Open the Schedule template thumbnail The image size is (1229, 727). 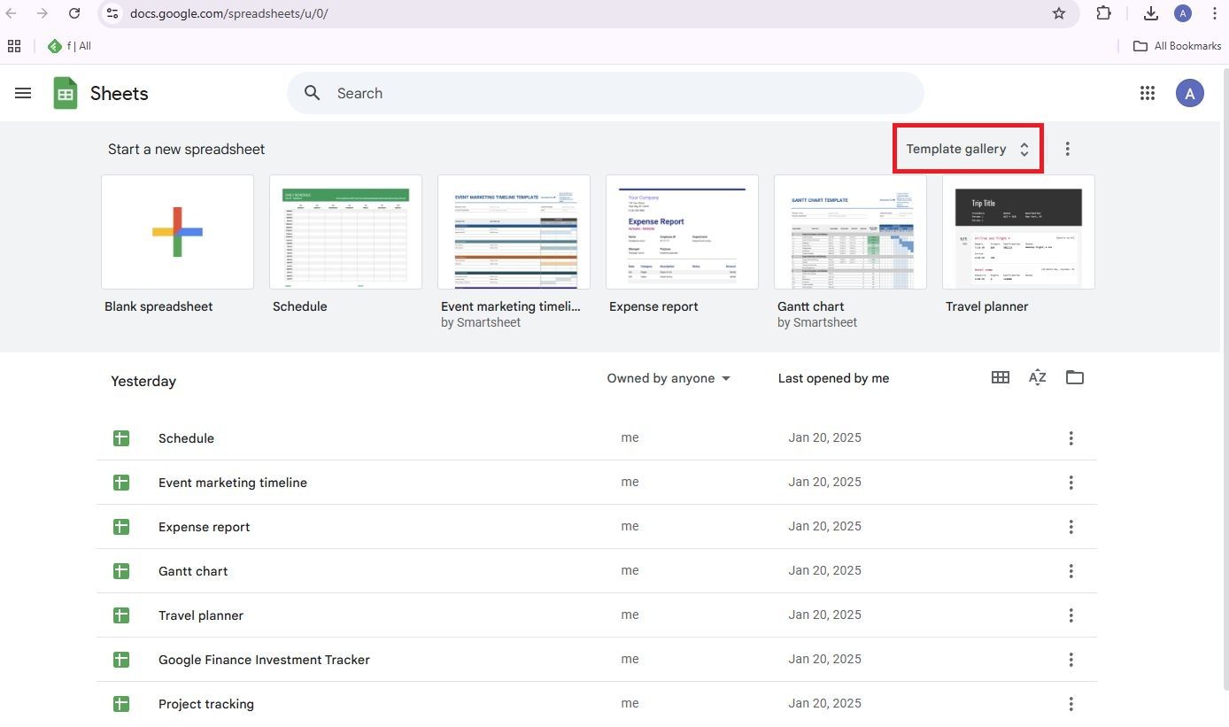coord(345,232)
